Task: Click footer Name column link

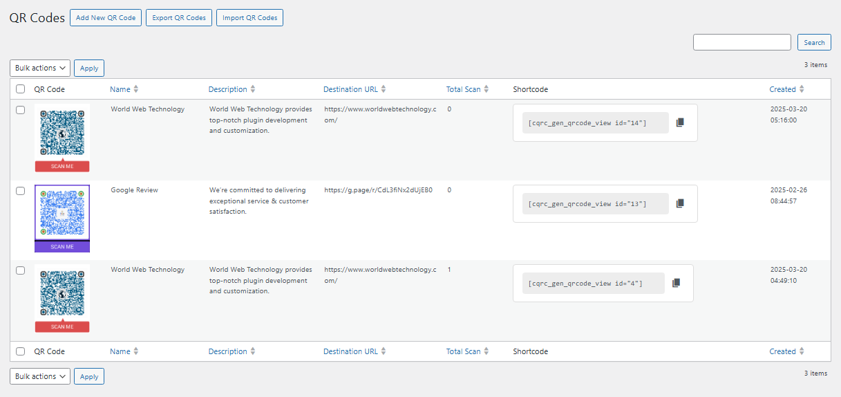Action: [x=120, y=351]
